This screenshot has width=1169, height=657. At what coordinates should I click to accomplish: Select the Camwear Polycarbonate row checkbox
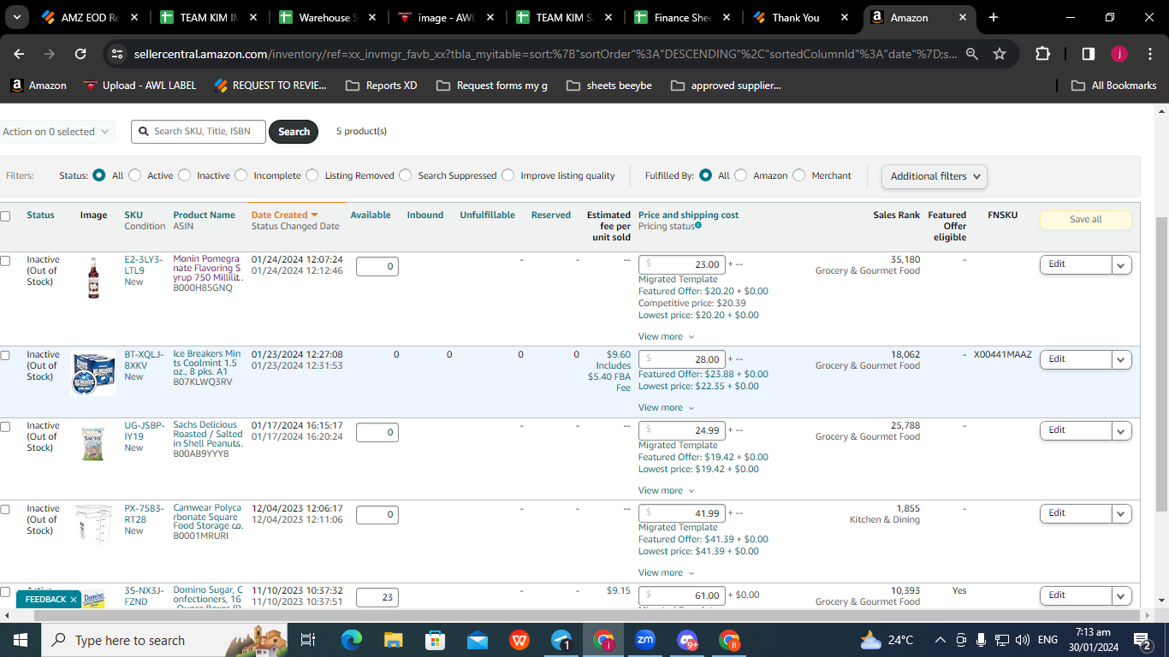[5, 509]
